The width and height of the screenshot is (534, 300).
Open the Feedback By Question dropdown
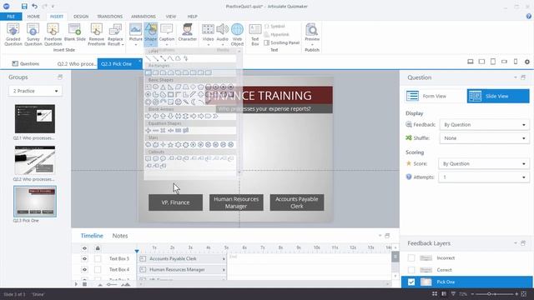pos(484,125)
